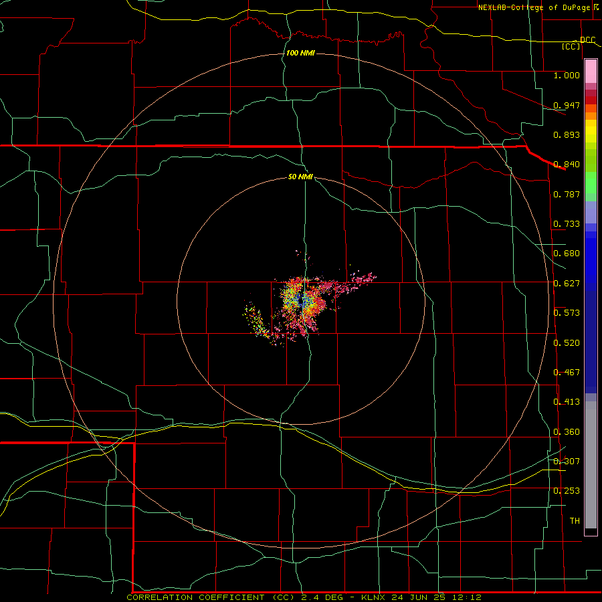Click the 0.680 scale value

(x=567, y=254)
